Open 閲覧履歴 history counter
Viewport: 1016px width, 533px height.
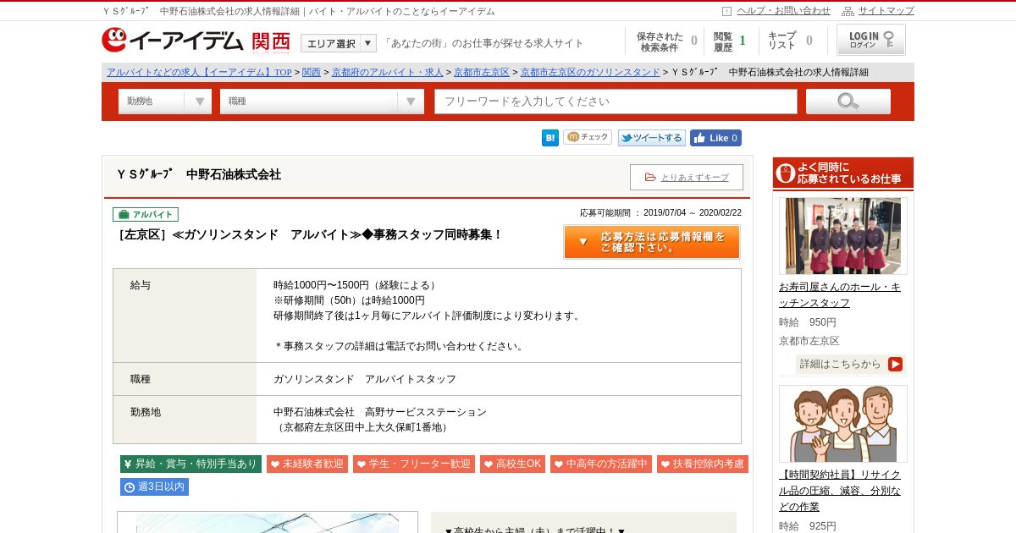tap(730, 41)
